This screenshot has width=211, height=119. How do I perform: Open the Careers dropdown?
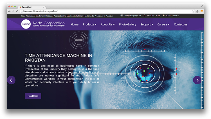[x=163, y=24]
